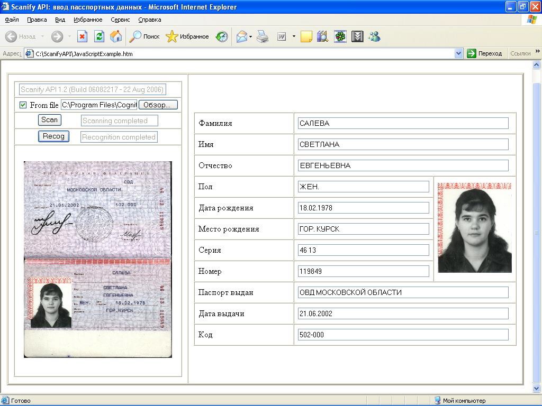Open the Избранное star in the toolbar

coord(187,36)
